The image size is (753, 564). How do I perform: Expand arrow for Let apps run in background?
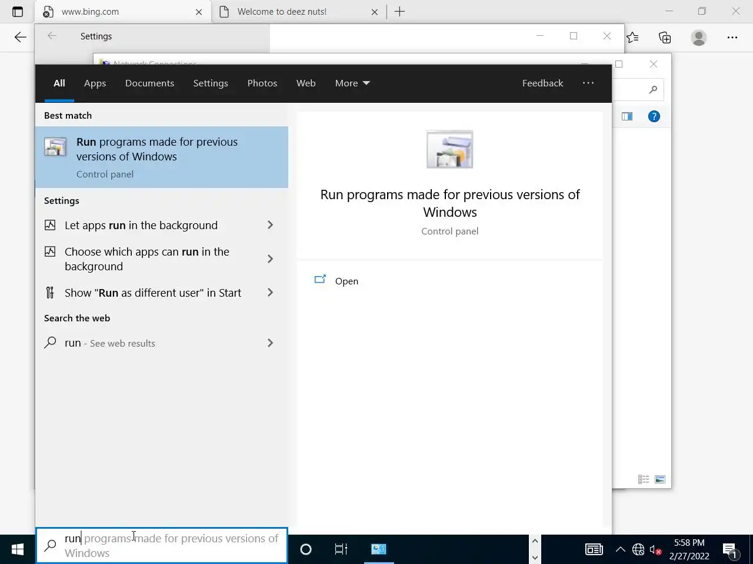point(270,225)
